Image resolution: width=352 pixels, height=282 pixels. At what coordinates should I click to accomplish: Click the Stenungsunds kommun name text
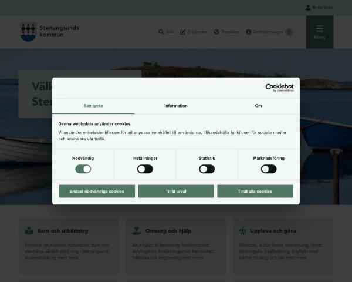[x=59, y=32]
